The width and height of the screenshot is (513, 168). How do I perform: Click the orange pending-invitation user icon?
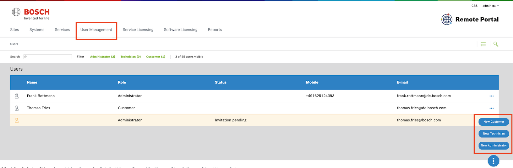tap(17, 120)
